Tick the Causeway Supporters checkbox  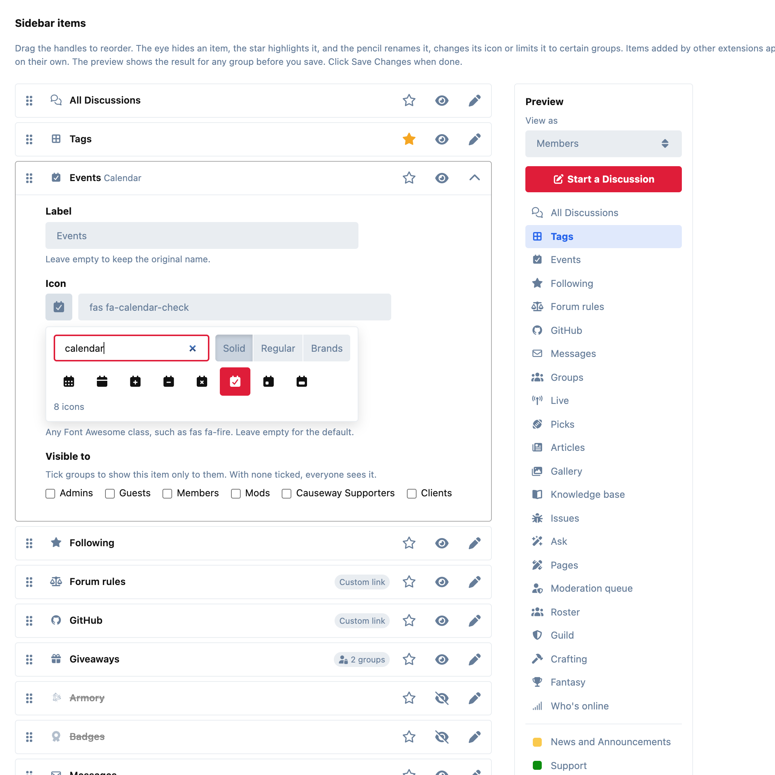287,493
